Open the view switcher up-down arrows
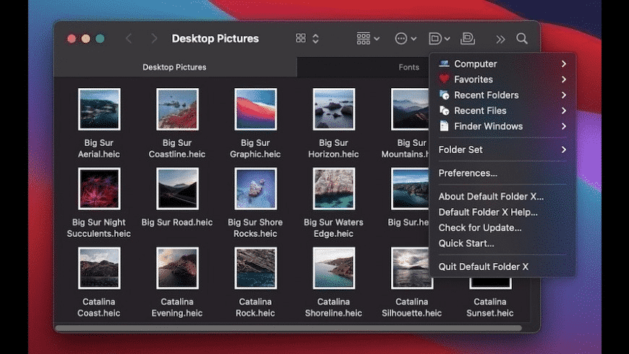This screenshot has height=354, width=629. coord(316,38)
